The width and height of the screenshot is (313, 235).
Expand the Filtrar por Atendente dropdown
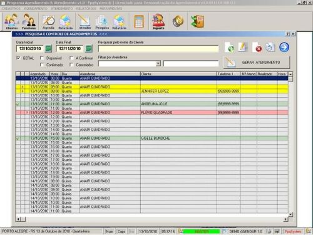point(158,63)
